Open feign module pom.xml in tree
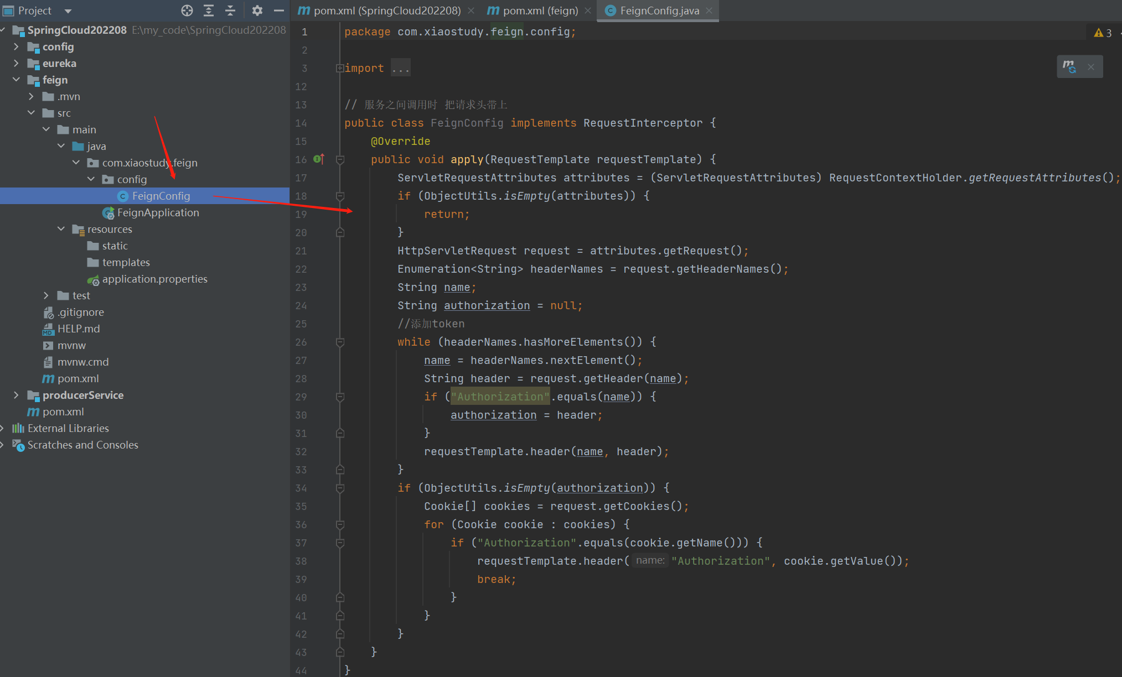Image resolution: width=1122 pixels, height=677 pixels. click(78, 378)
